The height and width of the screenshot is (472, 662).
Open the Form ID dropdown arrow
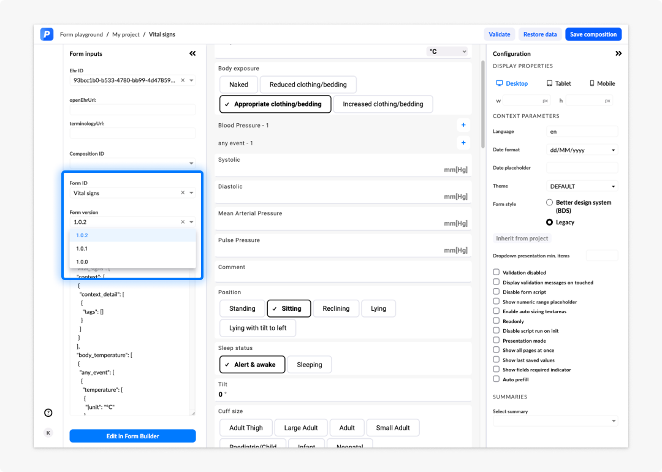(x=191, y=192)
